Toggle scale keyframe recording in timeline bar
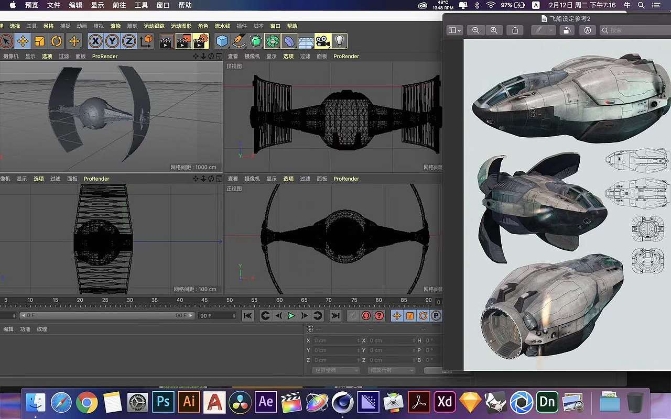 point(409,315)
